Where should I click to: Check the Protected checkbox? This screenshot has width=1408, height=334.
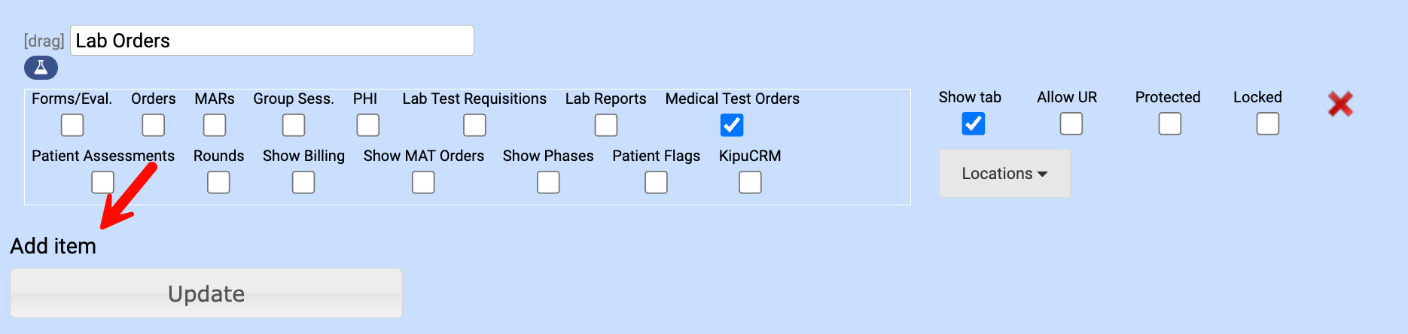1169,123
